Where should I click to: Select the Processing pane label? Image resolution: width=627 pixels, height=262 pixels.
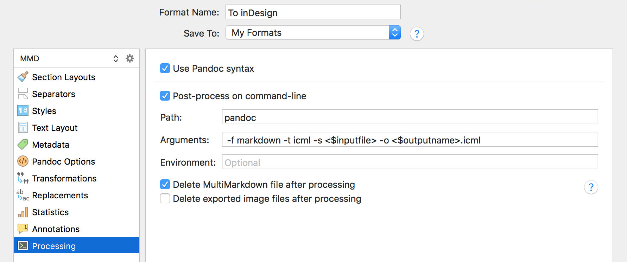pos(54,246)
